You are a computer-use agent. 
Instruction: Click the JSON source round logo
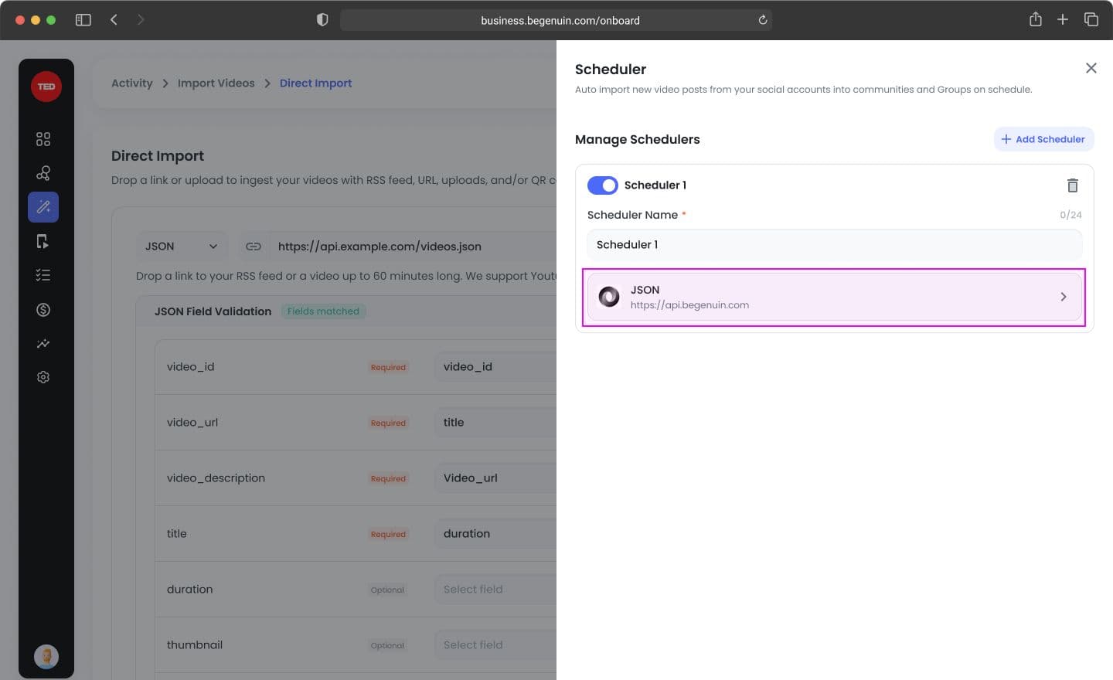[x=609, y=297]
